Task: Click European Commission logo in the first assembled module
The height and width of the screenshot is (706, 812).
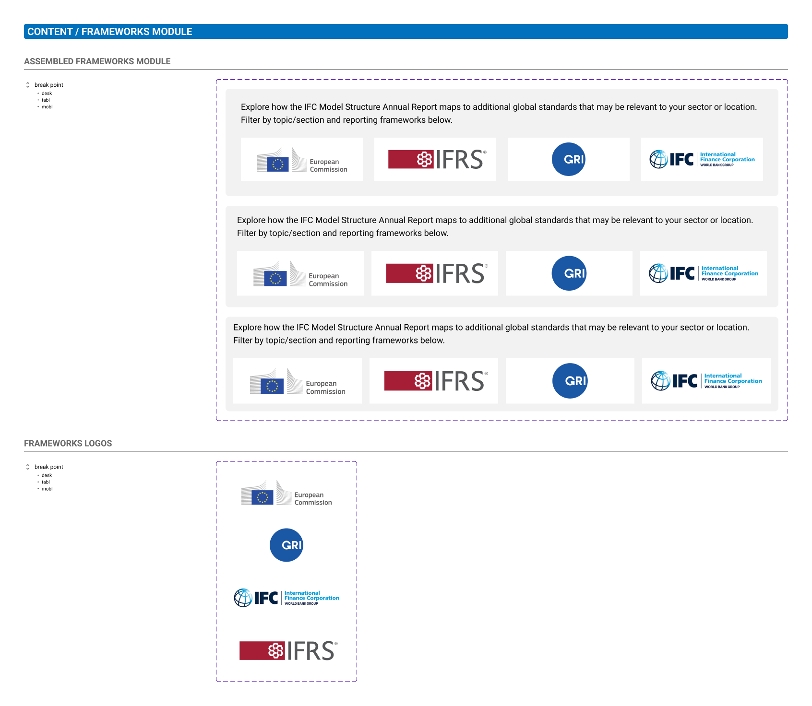Action: coord(302,159)
